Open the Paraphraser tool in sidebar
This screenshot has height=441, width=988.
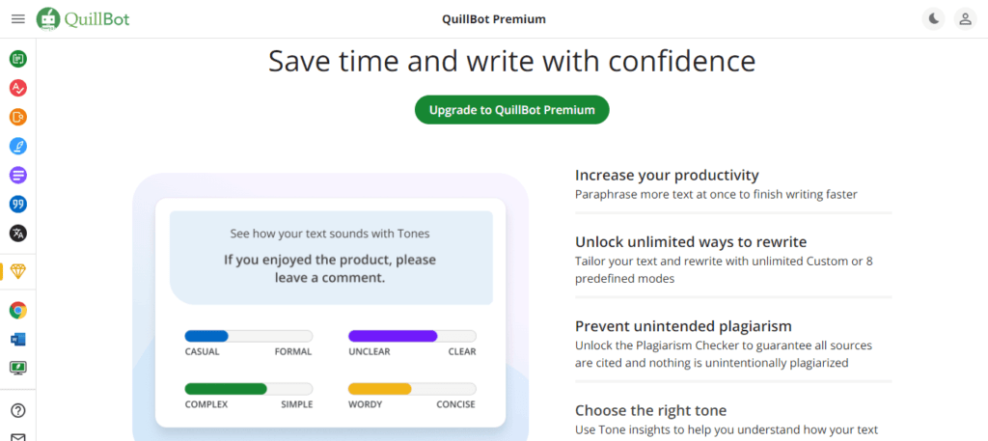click(x=17, y=59)
